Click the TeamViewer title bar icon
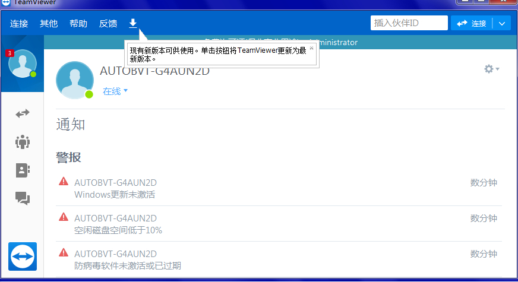Image resolution: width=518 pixels, height=282 pixels. [5, 2]
